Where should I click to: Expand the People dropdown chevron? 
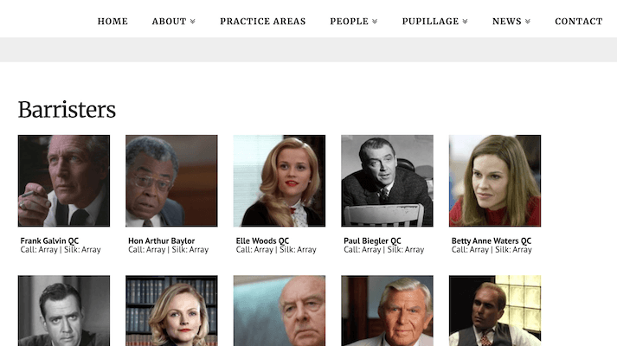[375, 22]
